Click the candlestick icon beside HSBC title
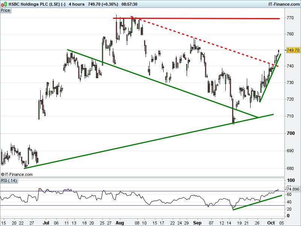The height and width of the screenshot is (226, 301). click(4, 4)
